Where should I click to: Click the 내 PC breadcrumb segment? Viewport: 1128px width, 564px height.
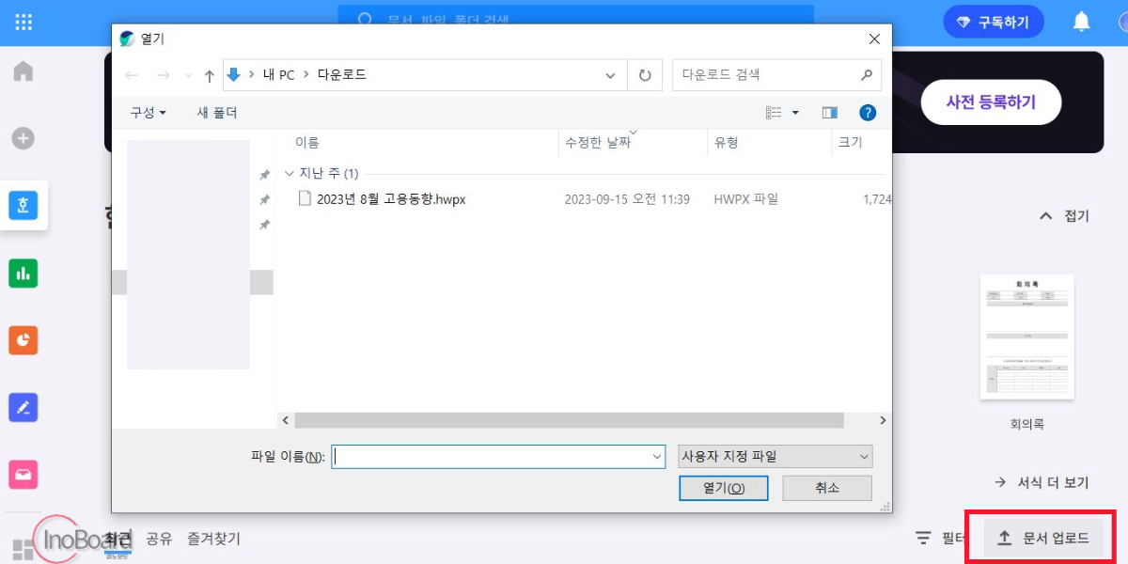click(279, 75)
